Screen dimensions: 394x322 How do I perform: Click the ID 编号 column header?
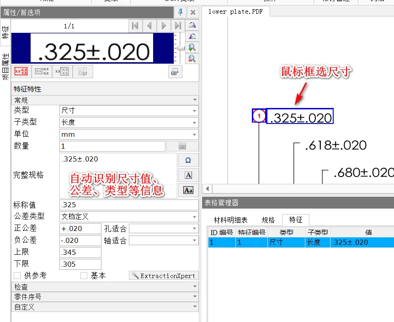coord(222,232)
